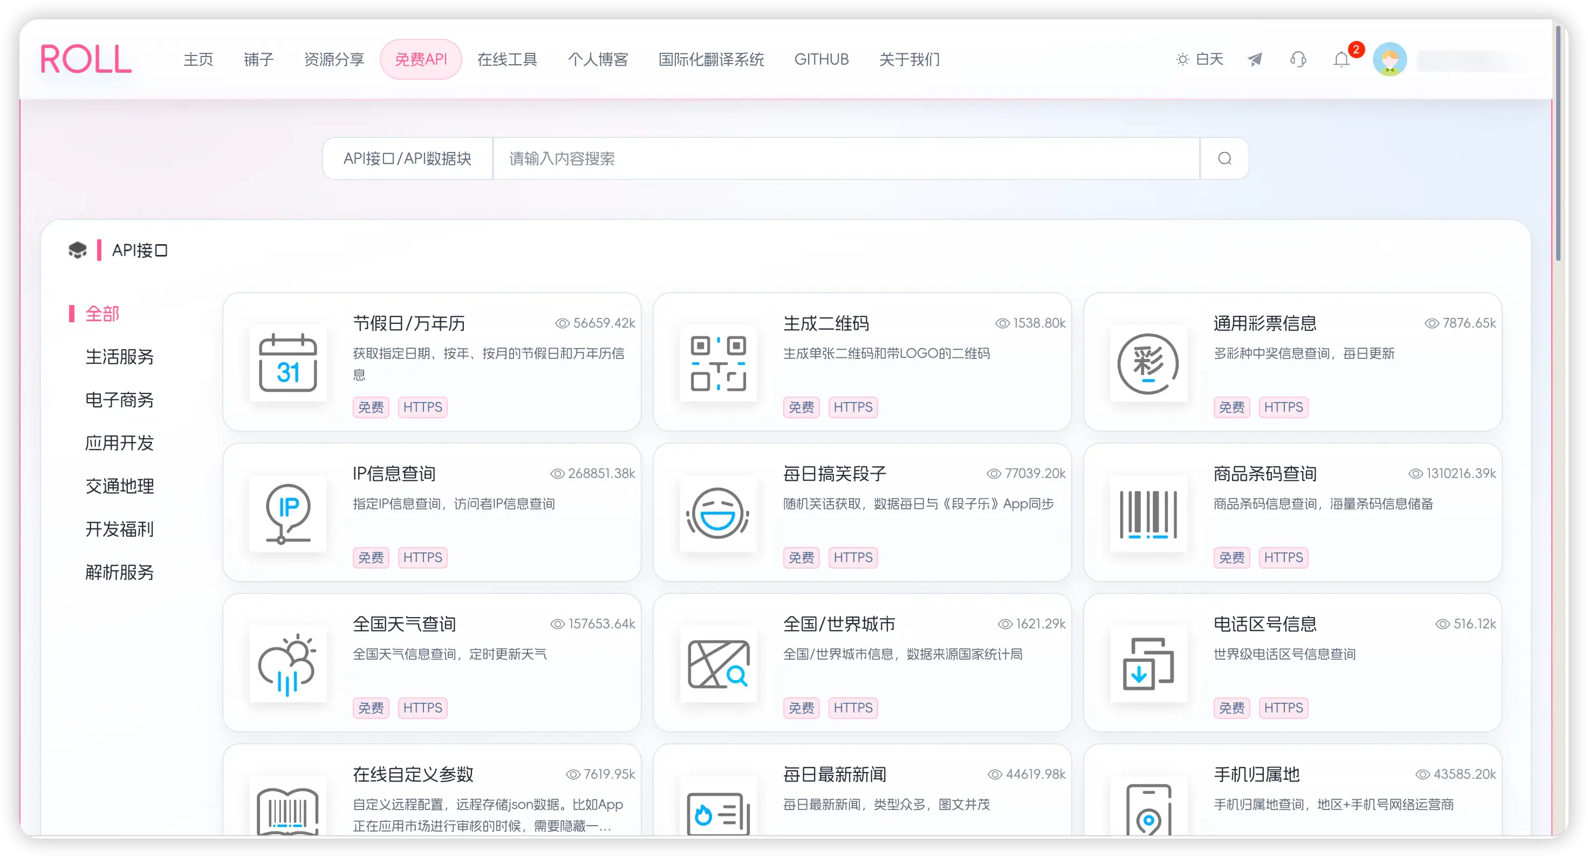This screenshot has width=1588, height=858.
Task: Click the QR code icon for 生成二维码
Action: click(x=718, y=363)
